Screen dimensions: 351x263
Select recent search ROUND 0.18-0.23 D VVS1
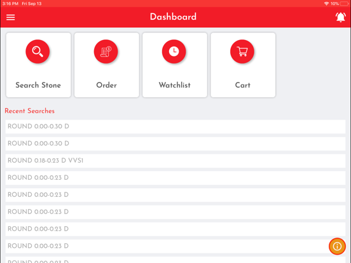click(175, 161)
